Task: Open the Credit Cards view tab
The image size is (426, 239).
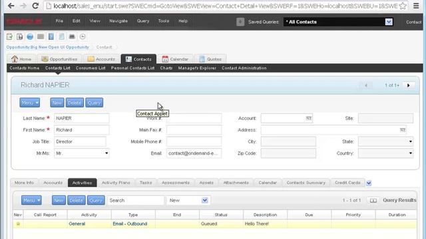Action: pos(347,183)
